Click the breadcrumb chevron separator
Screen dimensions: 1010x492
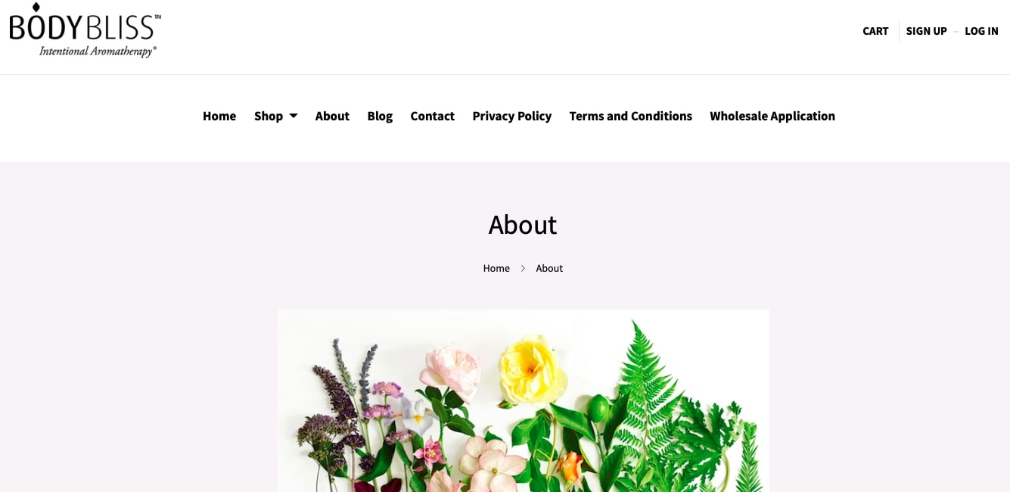[x=523, y=268]
